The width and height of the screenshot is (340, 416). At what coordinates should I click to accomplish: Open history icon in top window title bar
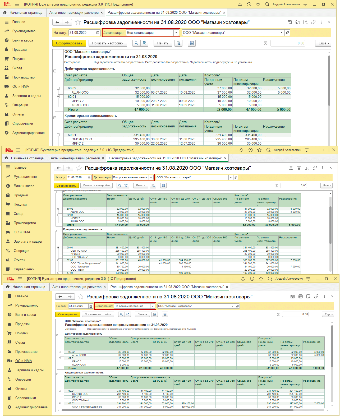pos(249,4)
